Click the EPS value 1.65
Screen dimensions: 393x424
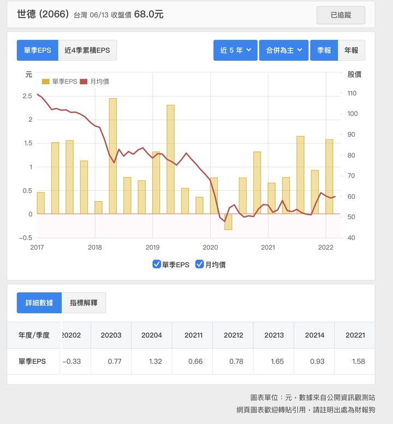pos(277,362)
